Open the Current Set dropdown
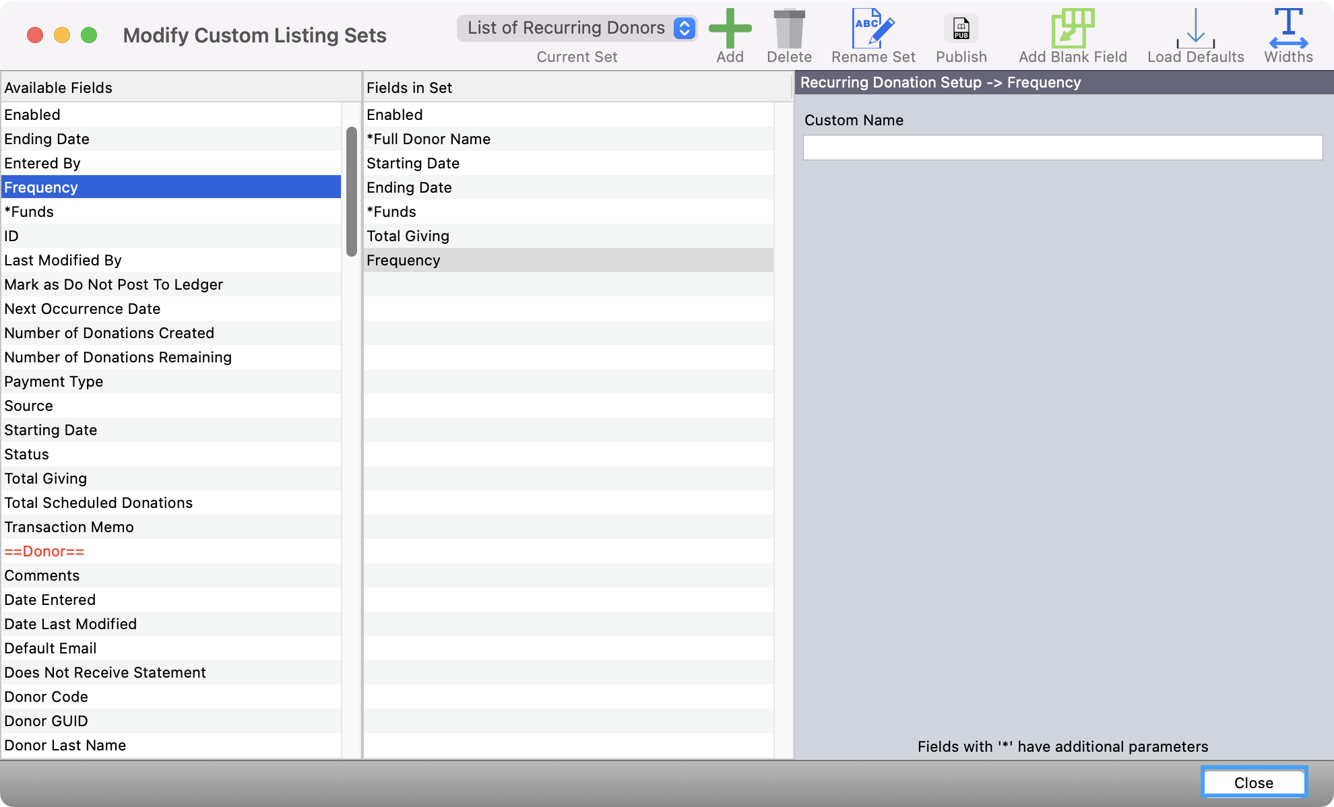This screenshot has height=807, width=1334. [577, 28]
